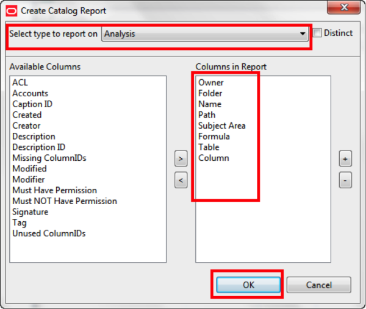Click the Oracle icon in title bar
Screen dimensions: 366x309
12,10
